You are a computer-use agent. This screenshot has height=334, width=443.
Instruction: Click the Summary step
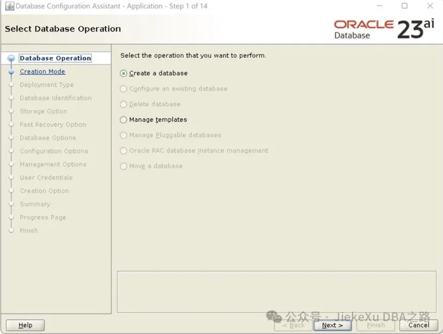(35, 204)
